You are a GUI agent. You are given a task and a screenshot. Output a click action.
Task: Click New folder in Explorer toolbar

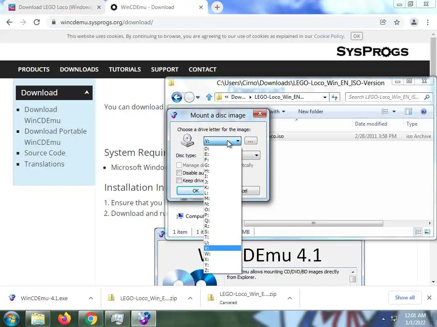311,112
